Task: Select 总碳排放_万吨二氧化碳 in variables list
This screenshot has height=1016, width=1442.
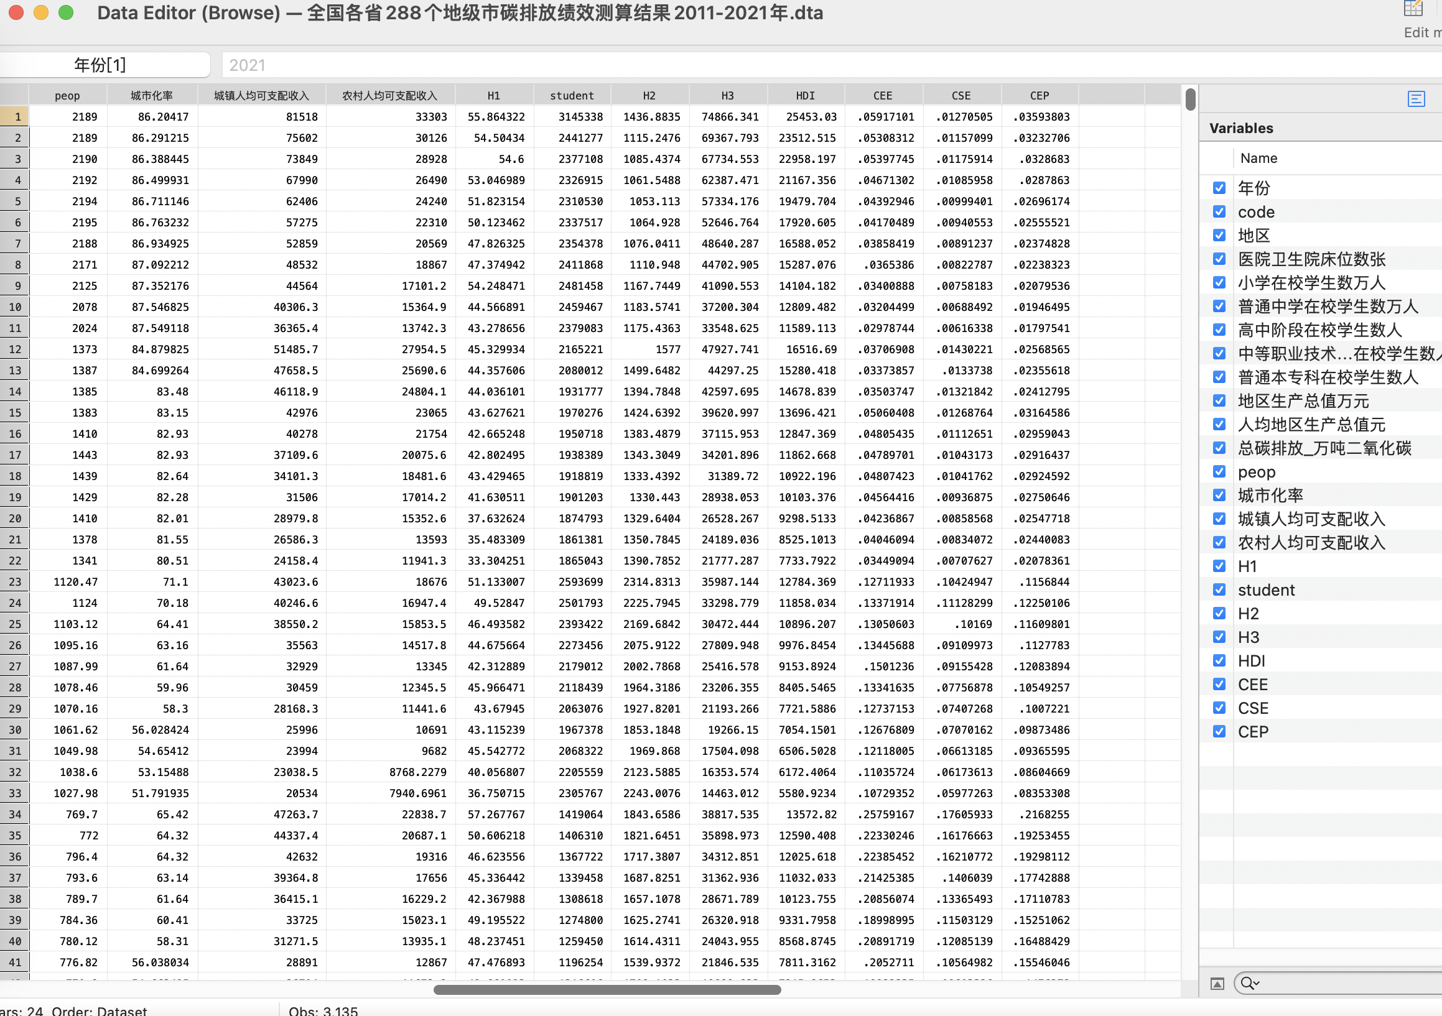Action: 1324,448
